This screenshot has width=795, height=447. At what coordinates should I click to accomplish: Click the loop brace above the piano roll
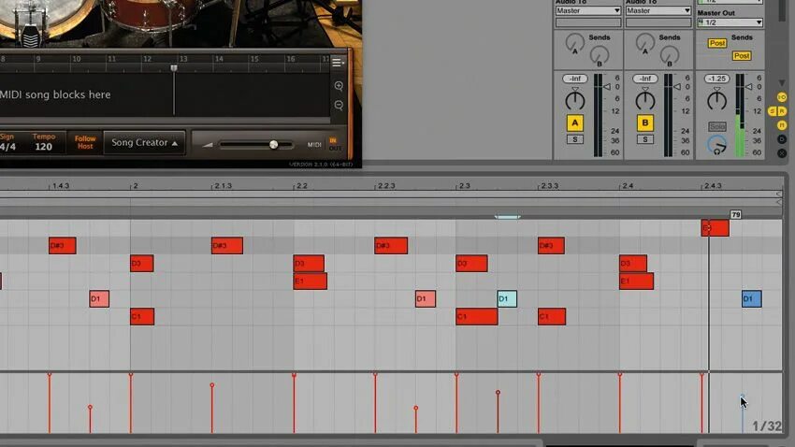point(508,217)
